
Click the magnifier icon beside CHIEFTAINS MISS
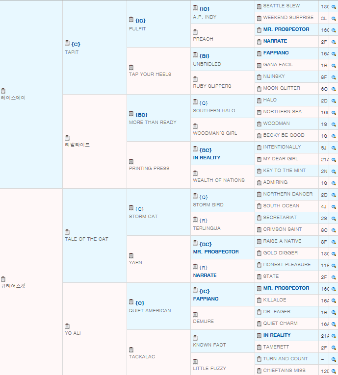(x=334, y=372)
